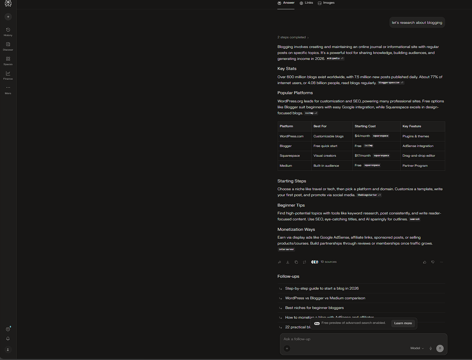This screenshot has width=472, height=360.
Task: Give the answer a thumbs up
Action: 425,262
